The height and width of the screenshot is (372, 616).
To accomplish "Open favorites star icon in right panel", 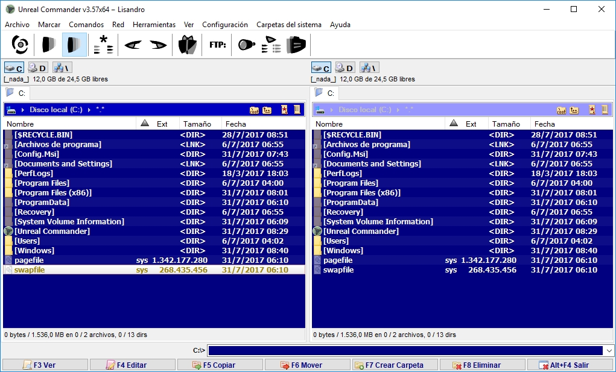I will (x=592, y=110).
